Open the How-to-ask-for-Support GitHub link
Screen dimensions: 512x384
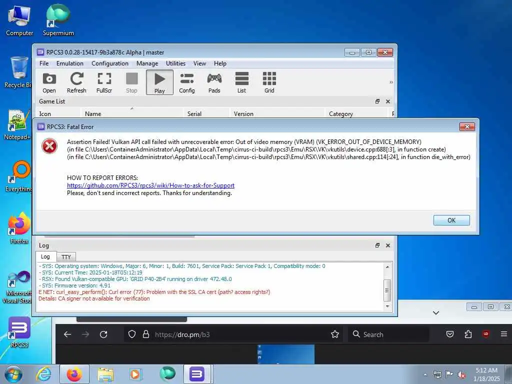tap(150, 185)
